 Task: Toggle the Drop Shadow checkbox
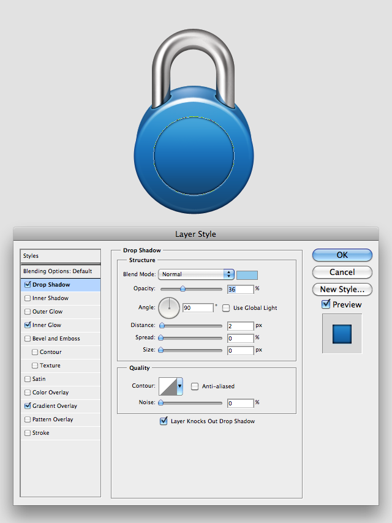pyautogui.click(x=28, y=285)
